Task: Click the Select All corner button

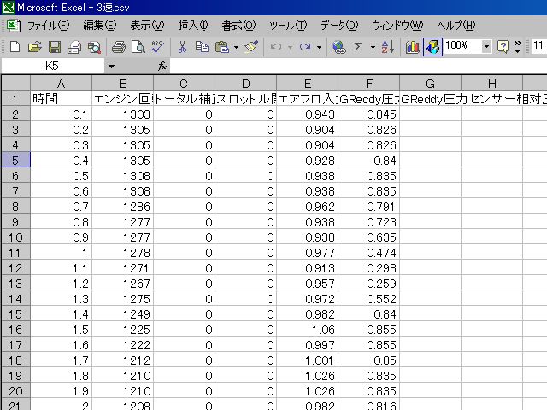Action: pos(15,84)
